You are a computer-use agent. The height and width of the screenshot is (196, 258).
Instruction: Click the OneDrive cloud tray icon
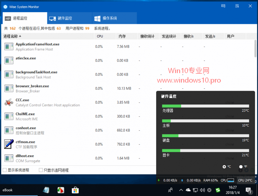click(x=188, y=190)
